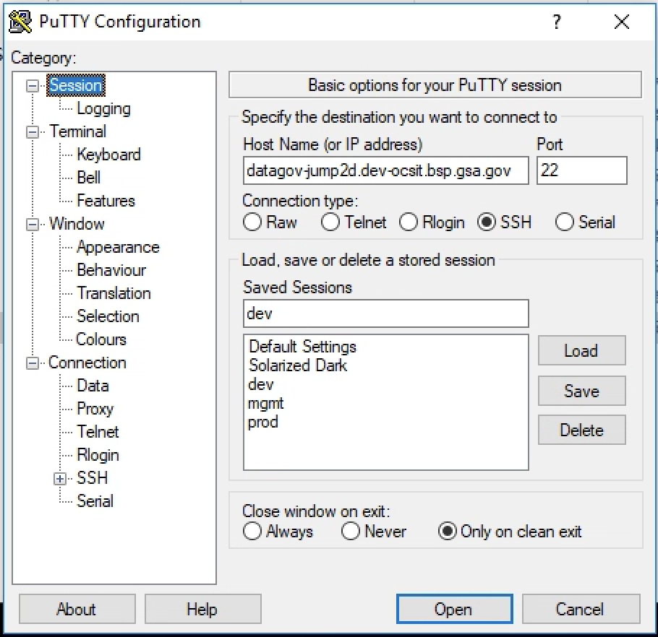This screenshot has height=637, width=658.
Task: Open the Logging category
Action: pos(103,109)
